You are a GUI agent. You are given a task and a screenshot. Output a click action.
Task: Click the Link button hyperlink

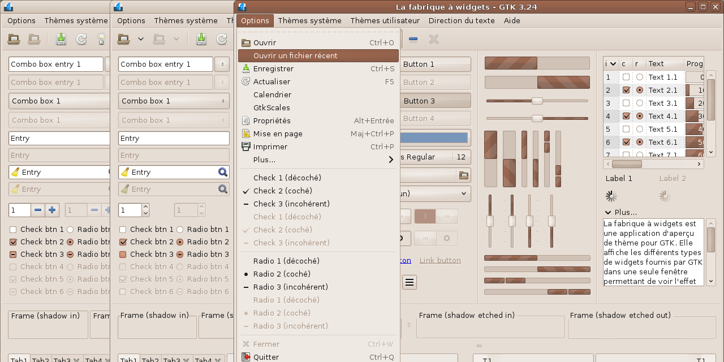(x=439, y=260)
